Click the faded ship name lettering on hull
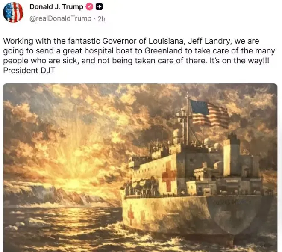Image resolution: width=282 pixels, height=252 pixels. point(232,202)
